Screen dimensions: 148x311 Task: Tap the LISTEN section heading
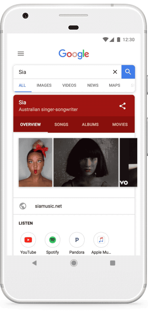point(26,223)
